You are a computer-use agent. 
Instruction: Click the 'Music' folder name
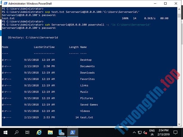click(84, 92)
